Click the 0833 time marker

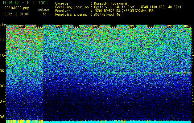(x=58, y=26)
